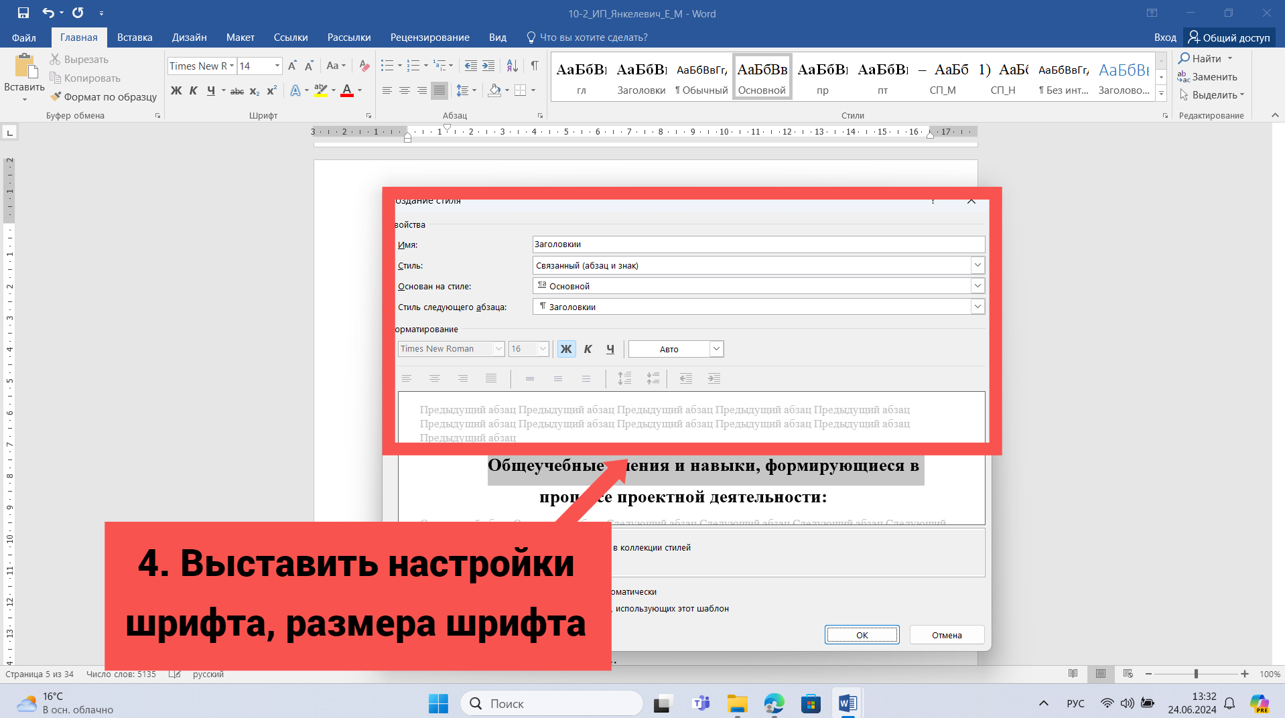
Task: Open Microsoft Edge from taskbar
Action: click(774, 703)
